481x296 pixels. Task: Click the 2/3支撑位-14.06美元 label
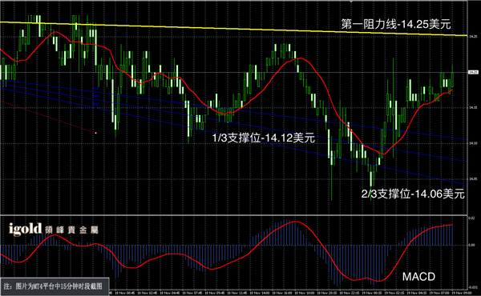tap(413, 194)
